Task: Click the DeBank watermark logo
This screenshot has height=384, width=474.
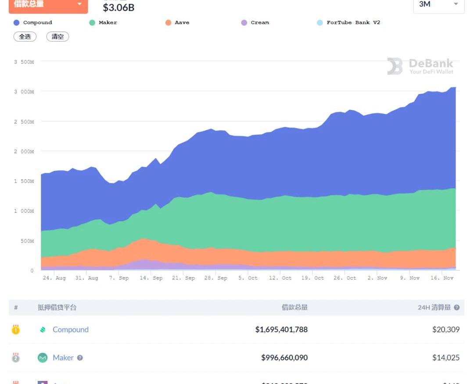Action: [420, 66]
